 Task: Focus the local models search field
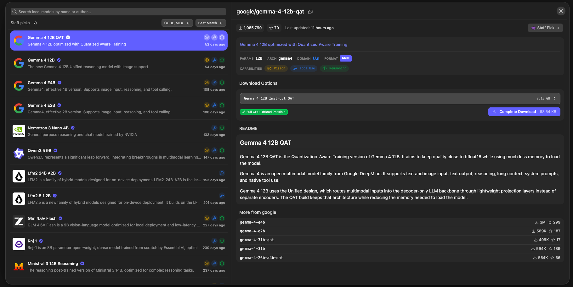click(x=118, y=12)
